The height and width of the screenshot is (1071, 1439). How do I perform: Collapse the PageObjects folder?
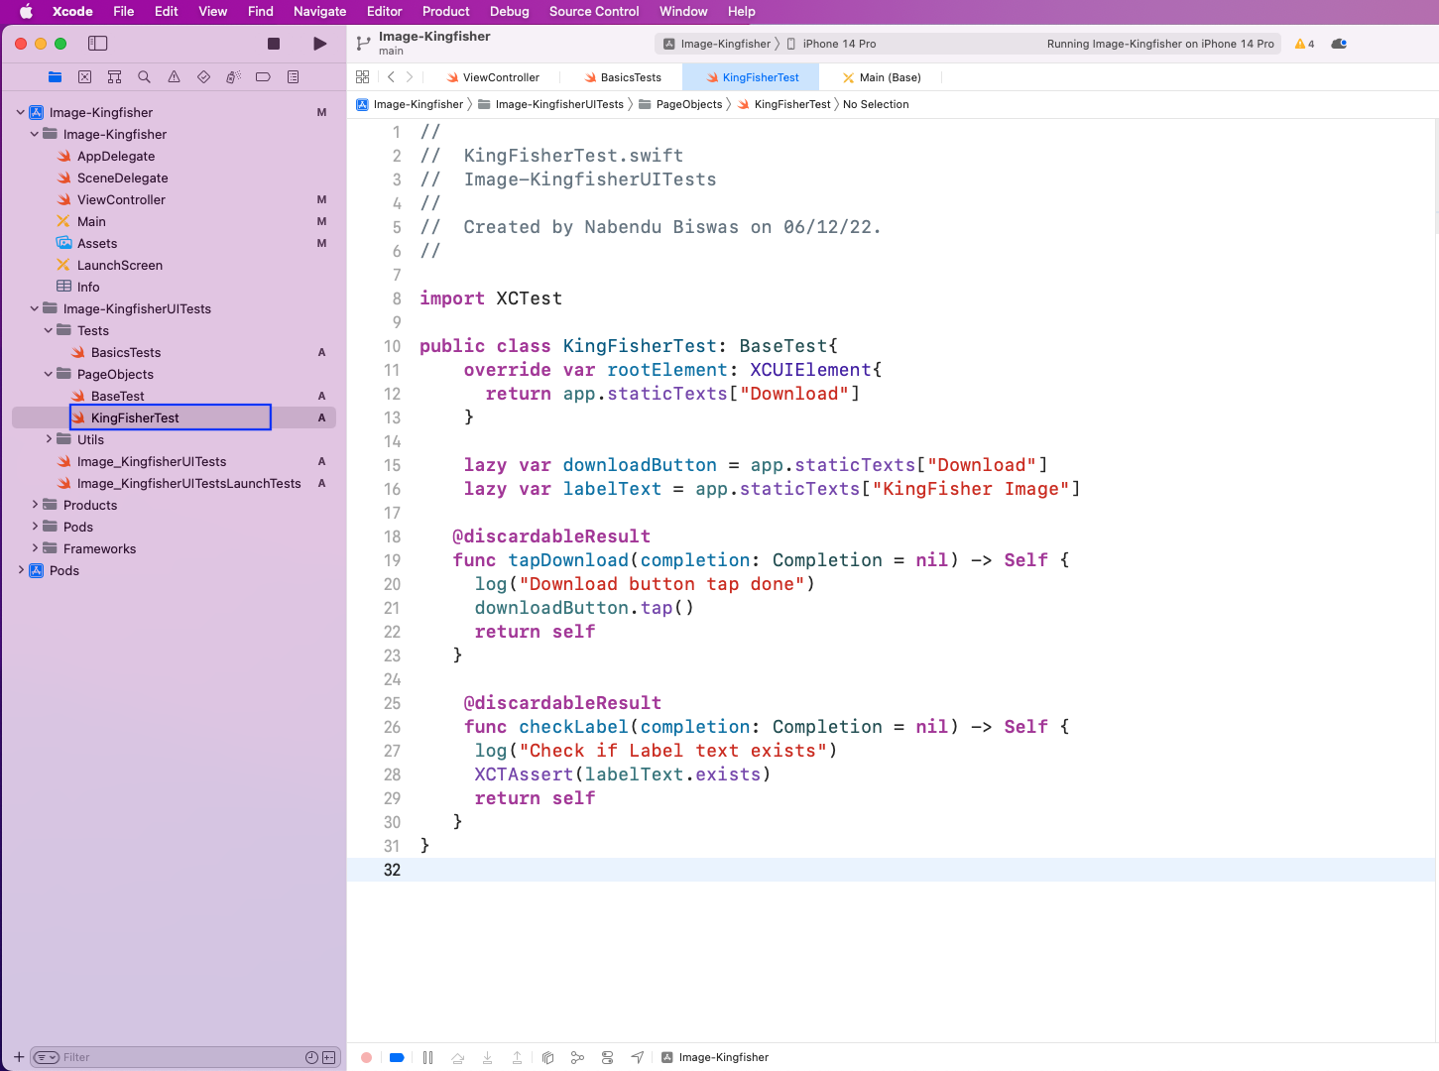48,374
